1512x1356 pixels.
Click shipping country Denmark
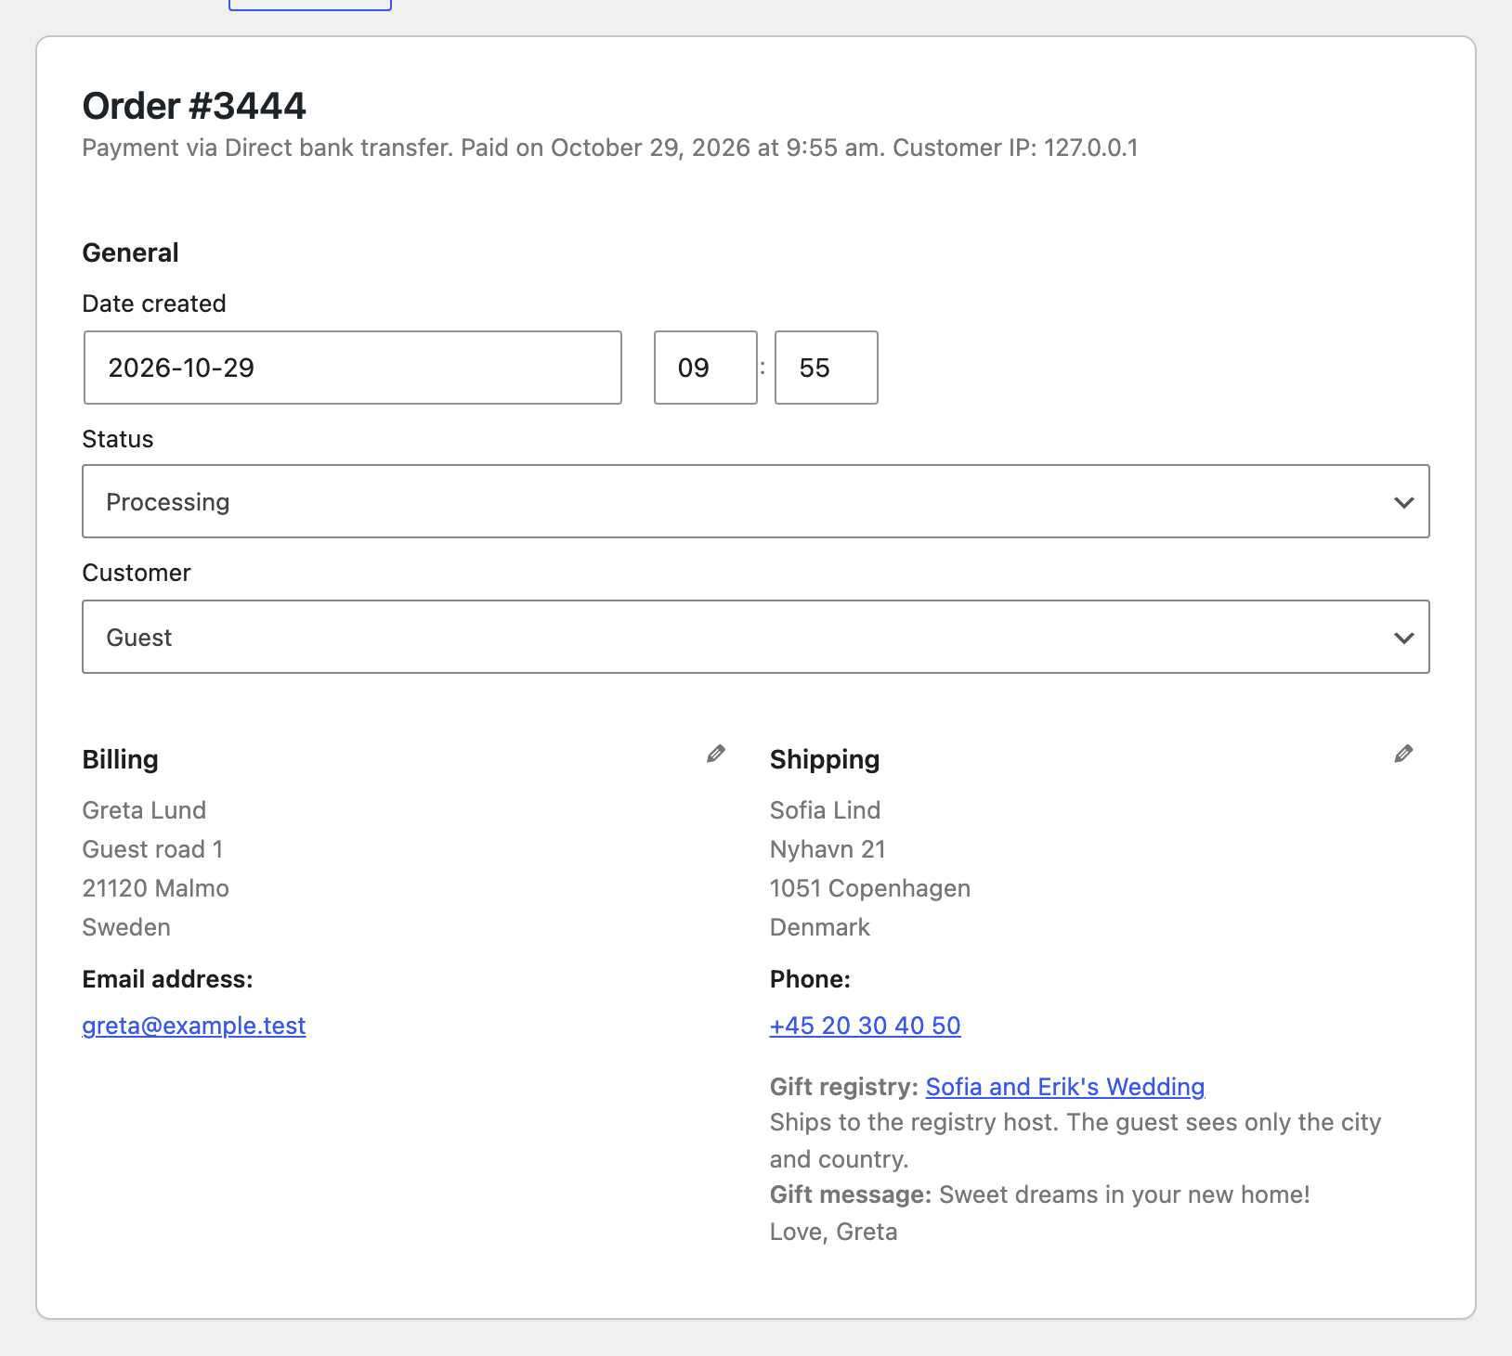coord(820,927)
